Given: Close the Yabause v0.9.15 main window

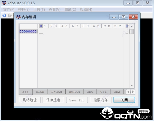Looking at the screenshot, I should coord(148,3).
